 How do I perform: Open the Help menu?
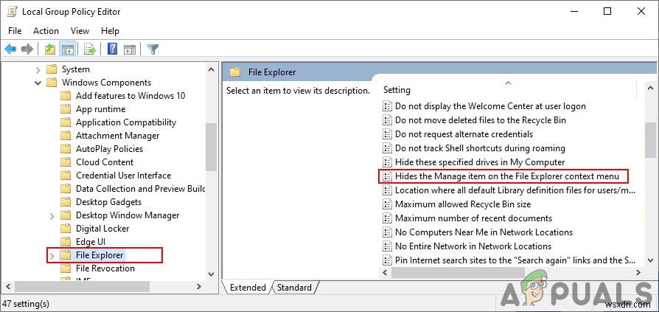pyautogui.click(x=110, y=31)
